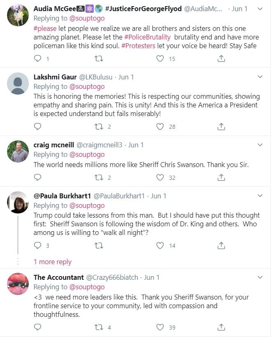Like Audia McGee's tweet
This screenshot has height=337, width=277.
click(x=160, y=58)
